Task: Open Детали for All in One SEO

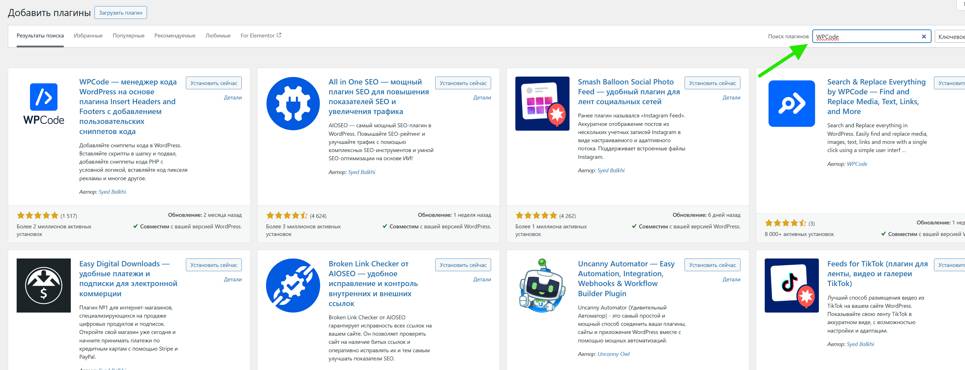Action: click(482, 97)
